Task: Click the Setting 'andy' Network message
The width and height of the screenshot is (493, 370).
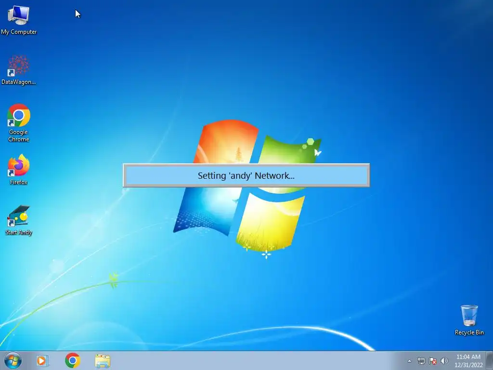Action: click(246, 175)
